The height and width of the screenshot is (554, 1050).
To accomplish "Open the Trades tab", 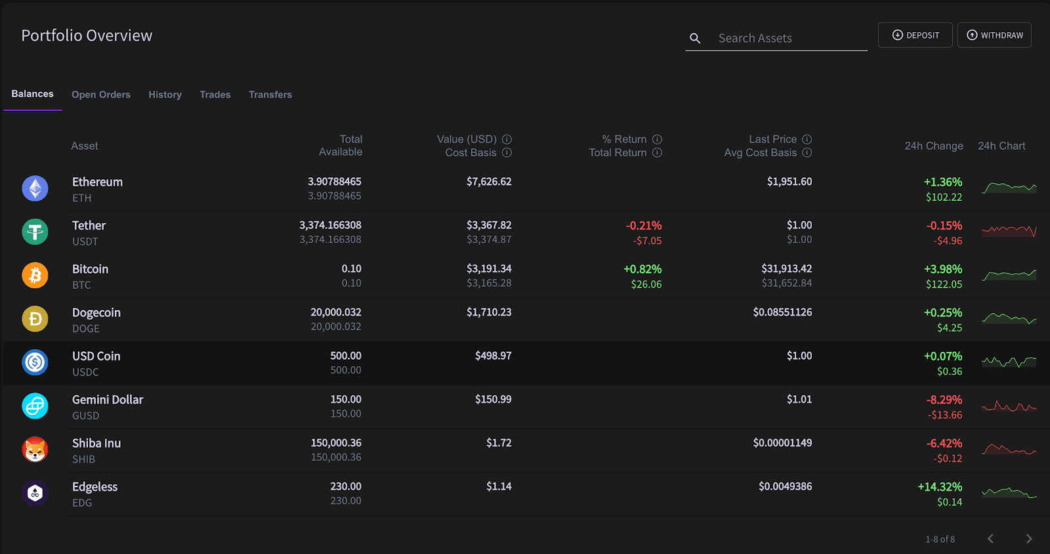I will (215, 95).
